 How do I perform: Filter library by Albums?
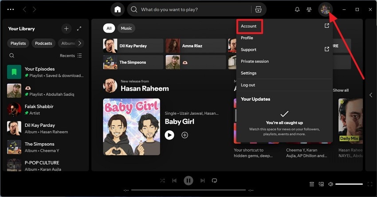67,43
